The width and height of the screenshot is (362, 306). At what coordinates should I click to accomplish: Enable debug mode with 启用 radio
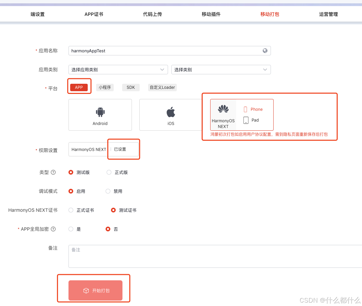pos(71,191)
